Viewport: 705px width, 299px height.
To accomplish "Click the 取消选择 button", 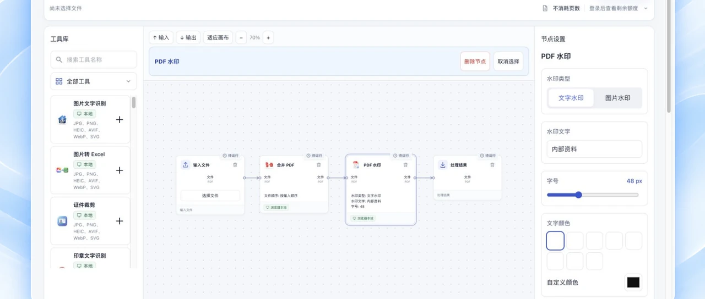I will (x=508, y=62).
